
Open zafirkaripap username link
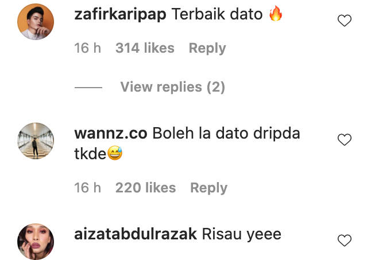click(120, 14)
